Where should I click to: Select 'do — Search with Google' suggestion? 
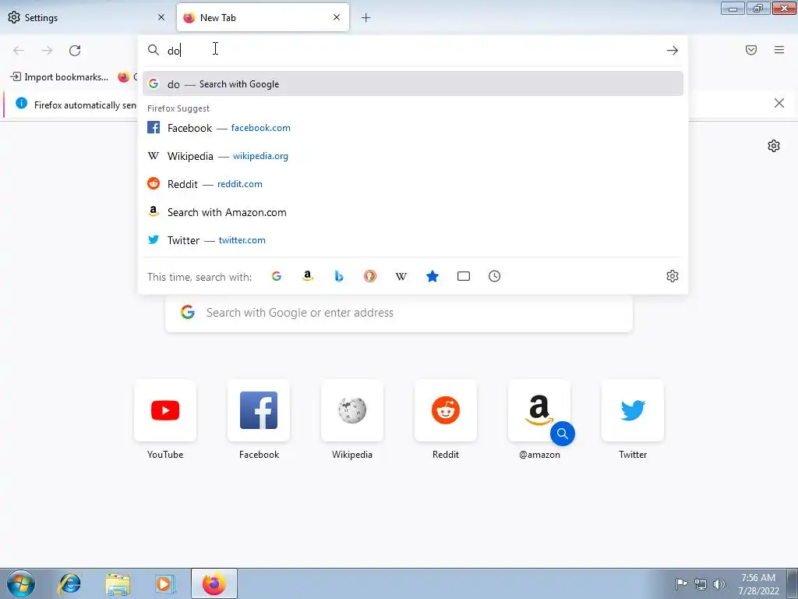(x=413, y=84)
